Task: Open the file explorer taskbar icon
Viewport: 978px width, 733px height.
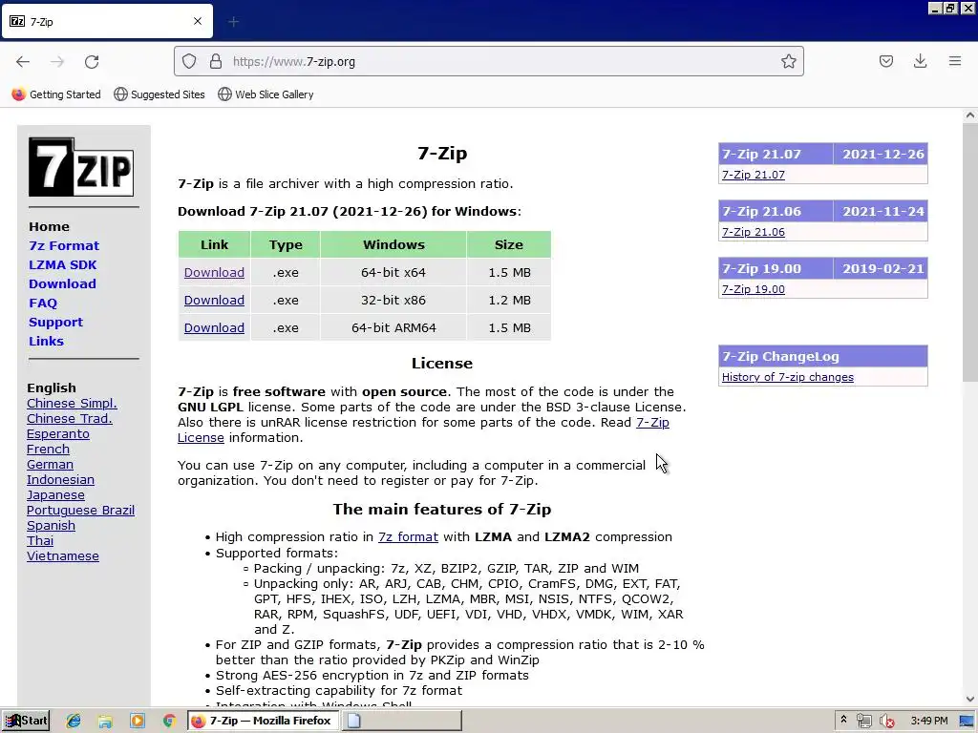Action: (105, 721)
